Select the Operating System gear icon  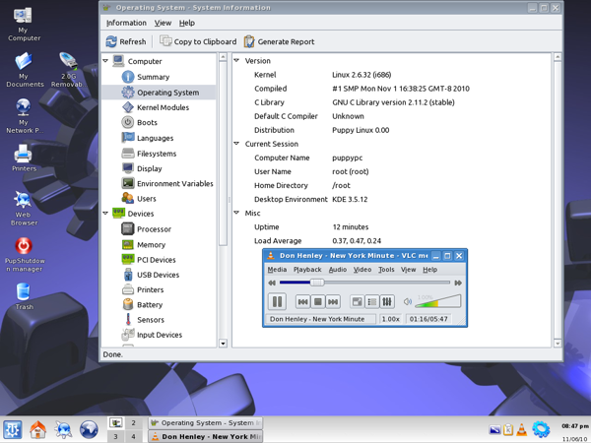click(x=128, y=93)
